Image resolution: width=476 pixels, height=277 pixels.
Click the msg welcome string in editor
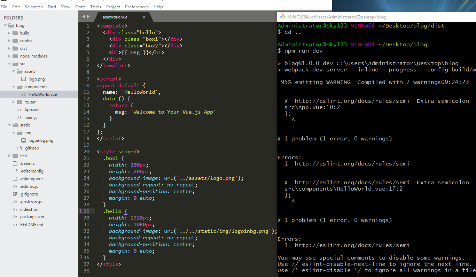click(x=173, y=112)
